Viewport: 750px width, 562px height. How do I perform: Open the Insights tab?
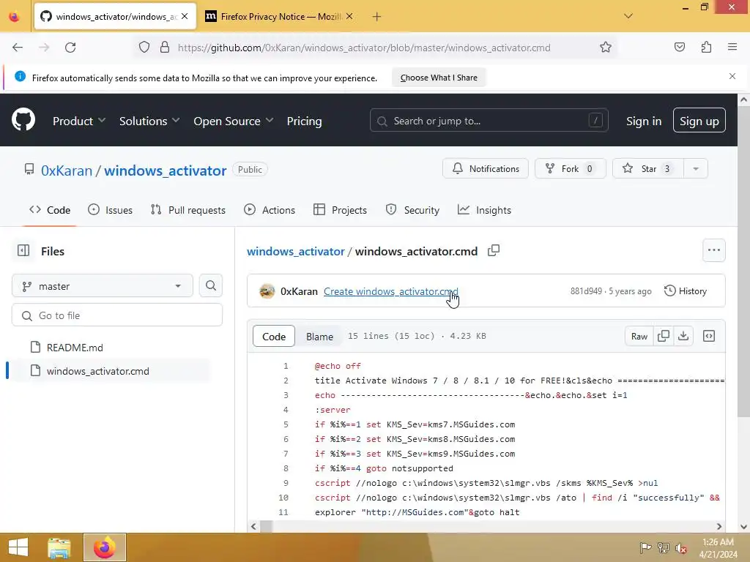[x=484, y=210]
